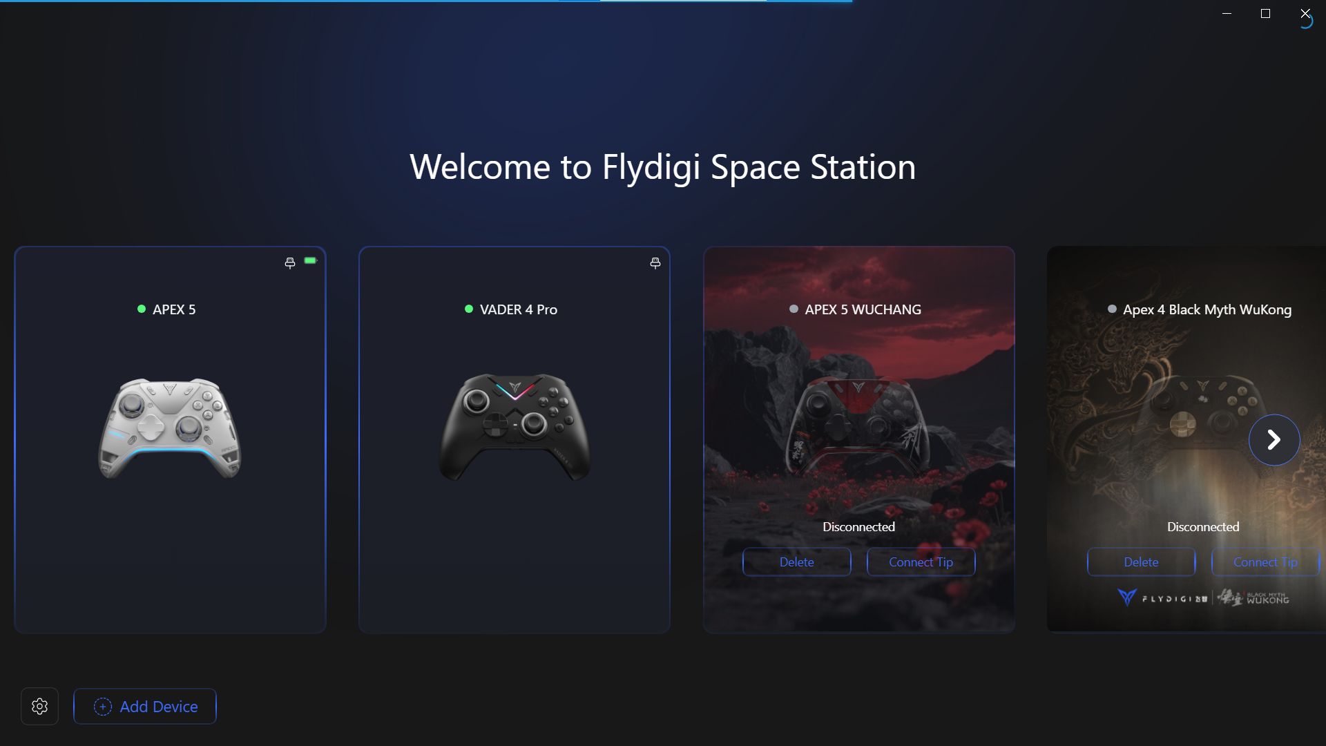Click the green status dot beside VADER 4 Pro
Screen dimensions: 1326x746
pyautogui.click(x=469, y=309)
